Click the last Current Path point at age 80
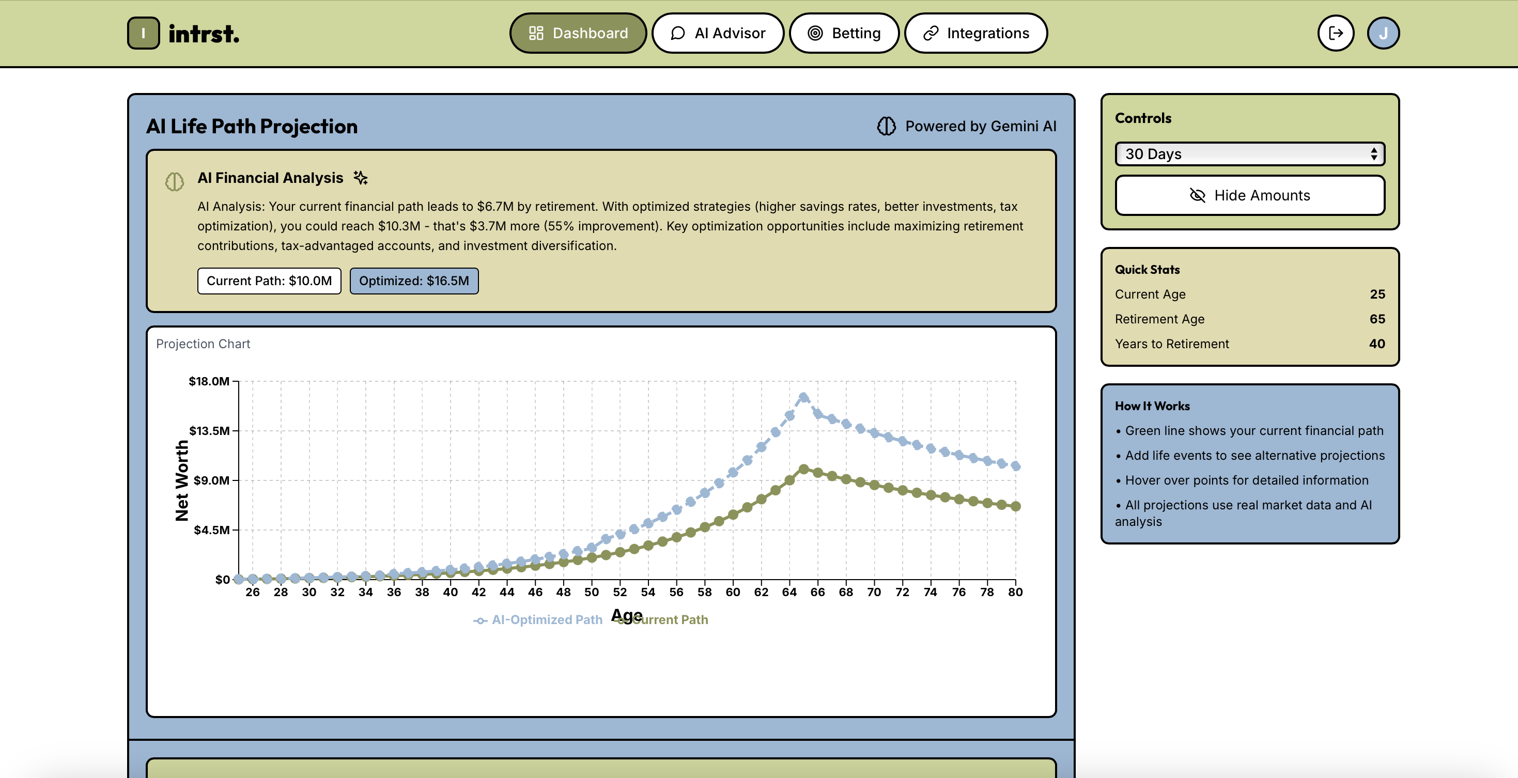The height and width of the screenshot is (778, 1518). [x=1015, y=506]
